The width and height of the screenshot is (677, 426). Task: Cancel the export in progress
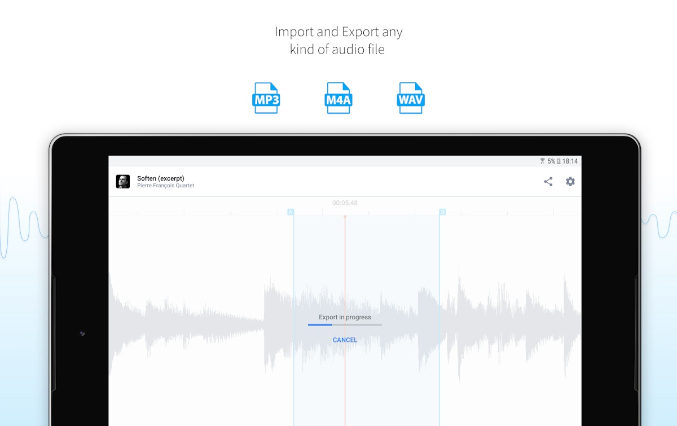click(x=345, y=340)
